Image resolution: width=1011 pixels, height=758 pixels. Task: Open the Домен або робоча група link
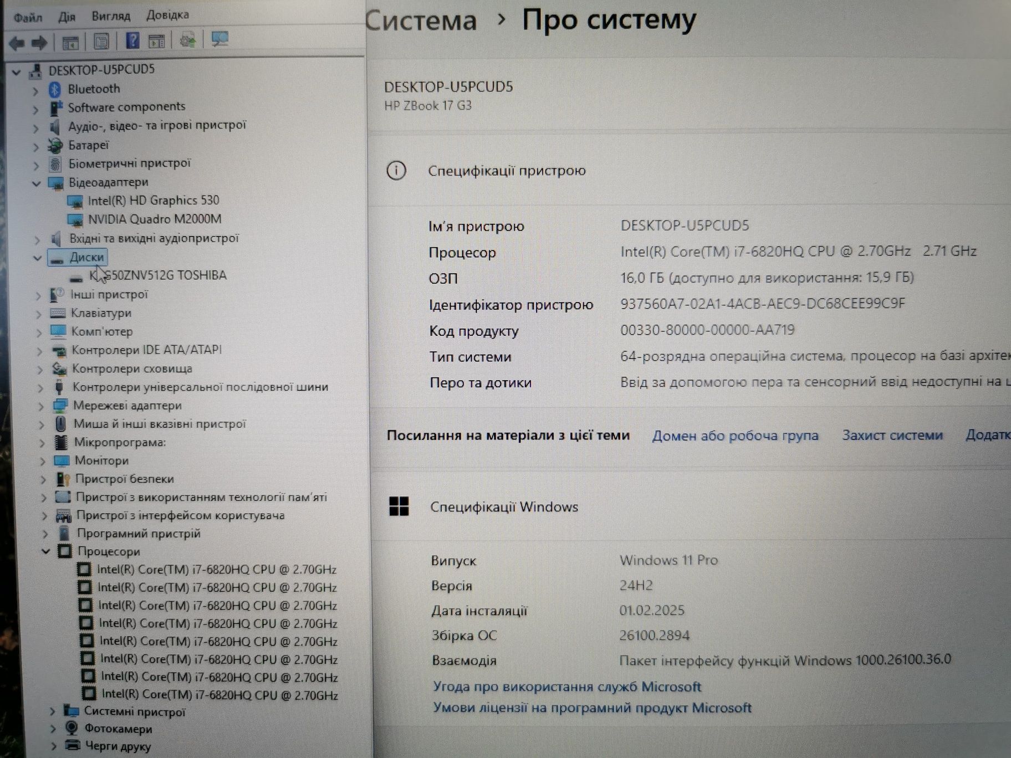[735, 436]
